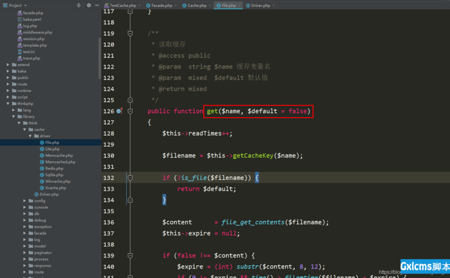The height and width of the screenshot is (278, 450).
Task: Fold the doc comment at line 119
Action: [130, 33]
